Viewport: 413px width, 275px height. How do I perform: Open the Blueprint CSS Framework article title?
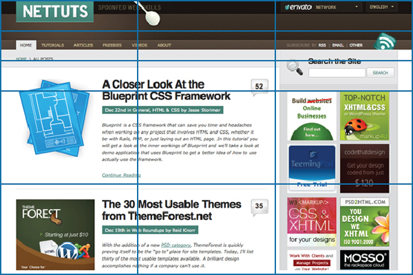[166, 90]
